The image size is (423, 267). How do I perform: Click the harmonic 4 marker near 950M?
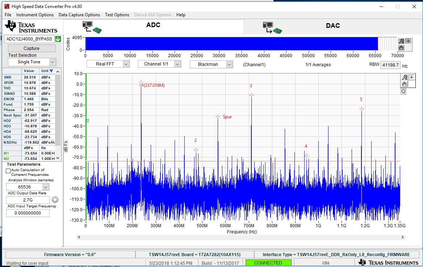click(x=306, y=156)
